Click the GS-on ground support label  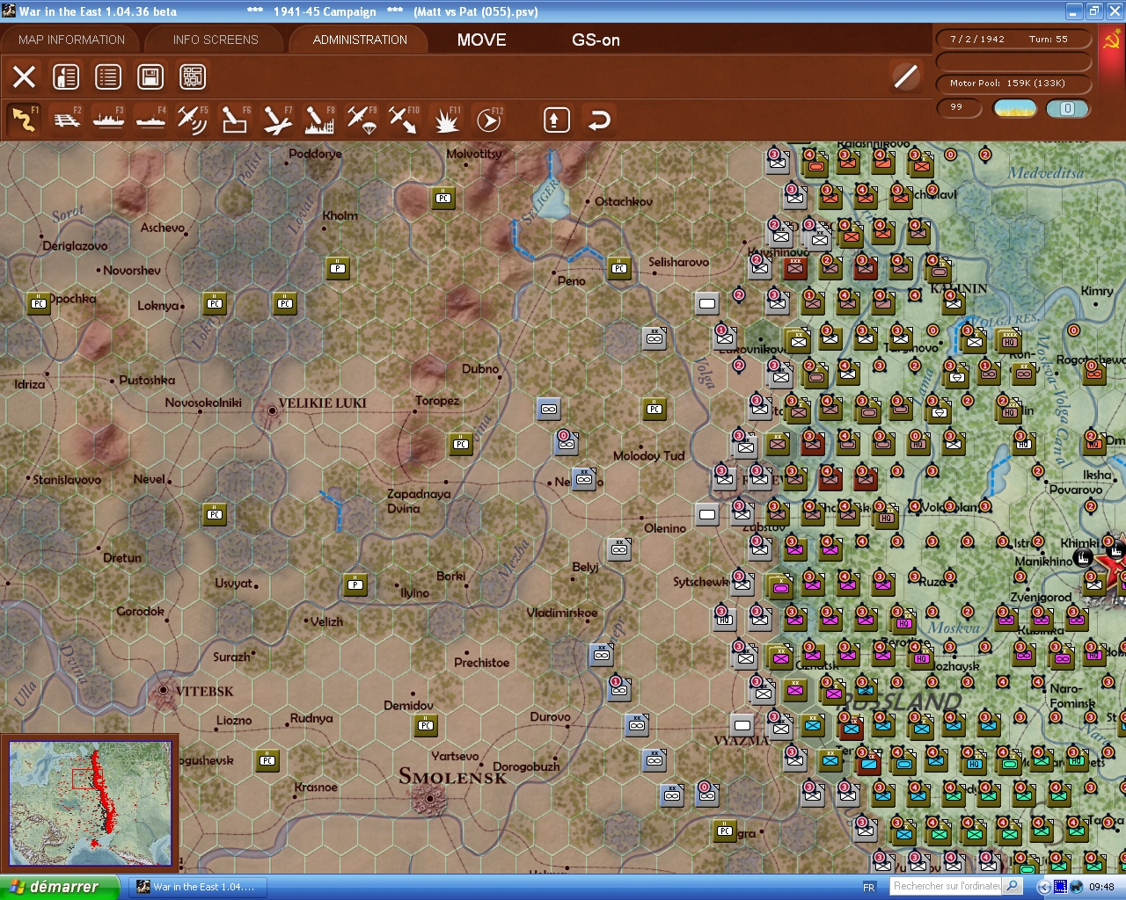point(596,40)
